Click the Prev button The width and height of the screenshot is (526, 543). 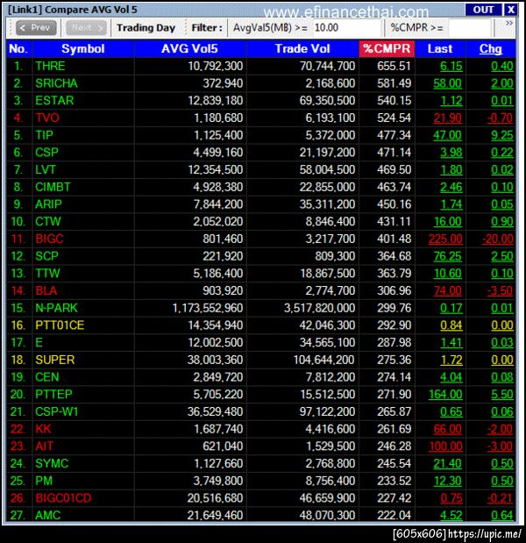(36, 28)
